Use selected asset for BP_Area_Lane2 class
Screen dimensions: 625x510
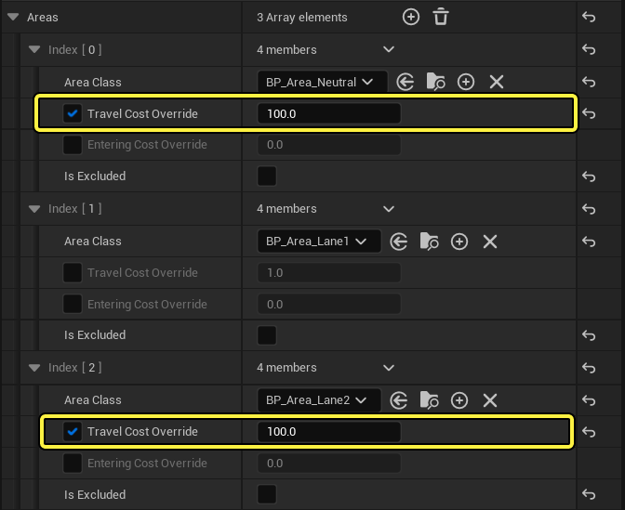click(x=399, y=400)
